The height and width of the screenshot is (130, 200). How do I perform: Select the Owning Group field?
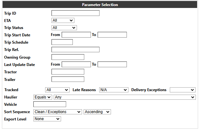click(68, 57)
